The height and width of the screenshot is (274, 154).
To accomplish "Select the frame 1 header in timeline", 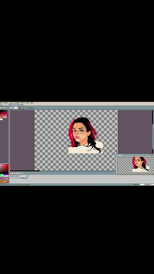I will click(28, 176).
